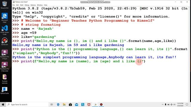Click the volume tray icon

tap(174, 104)
